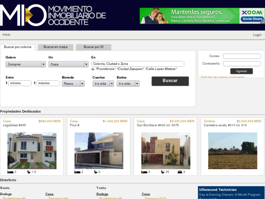Click Enviar Dinero button on Xoom ad

[x=252, y=19]
